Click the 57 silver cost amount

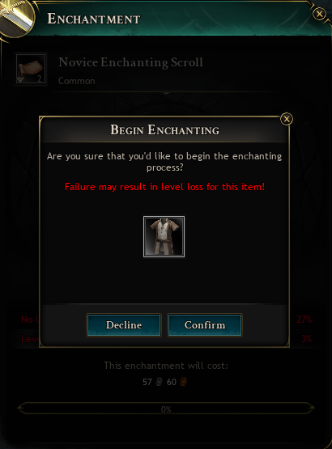pos(147,382)
